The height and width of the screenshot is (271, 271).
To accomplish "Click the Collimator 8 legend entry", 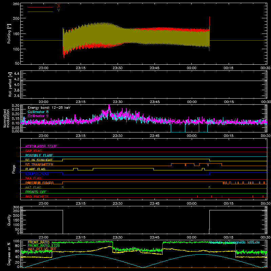I will pyautogui.click(x=38, y=112).
